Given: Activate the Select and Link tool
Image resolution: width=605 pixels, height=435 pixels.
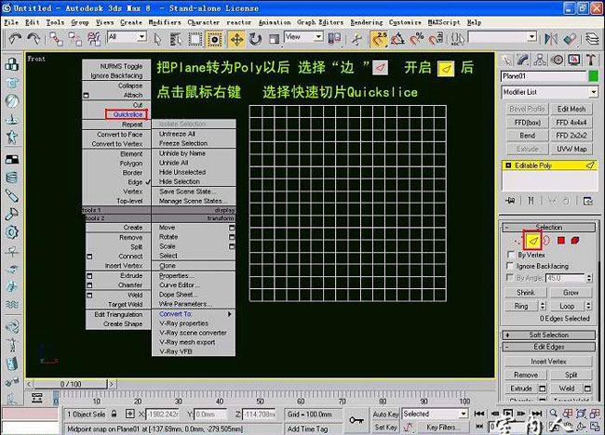Looking at the screenshot, I should pos(57,39).
